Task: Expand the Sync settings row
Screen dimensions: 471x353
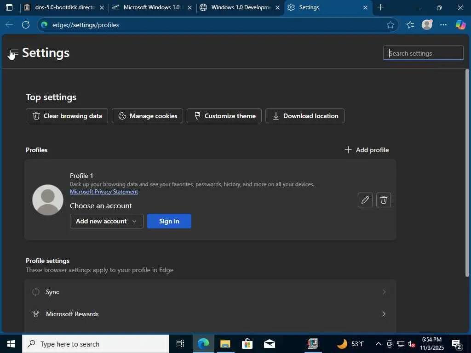Action: pos(210,292)
